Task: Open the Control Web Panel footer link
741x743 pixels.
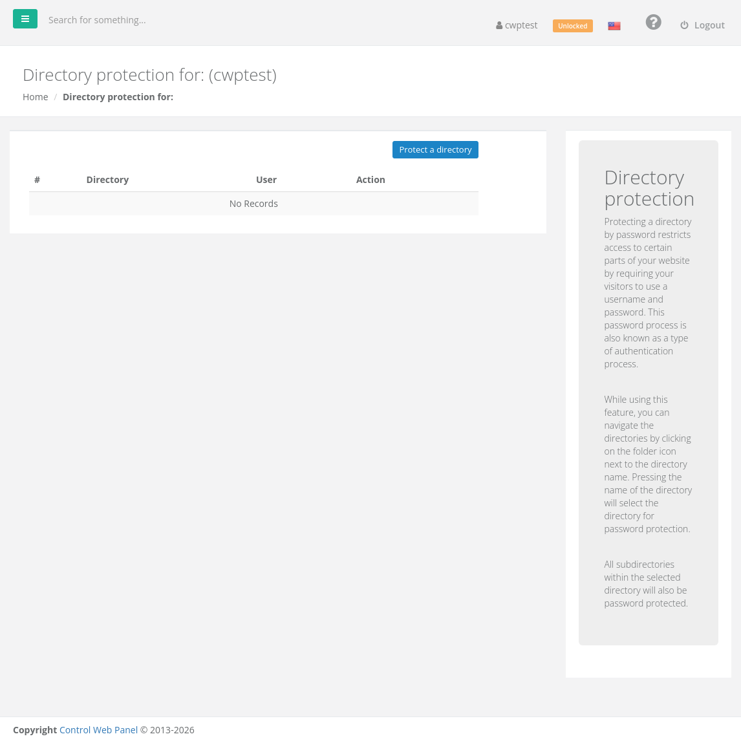Action: click(98, 729)
